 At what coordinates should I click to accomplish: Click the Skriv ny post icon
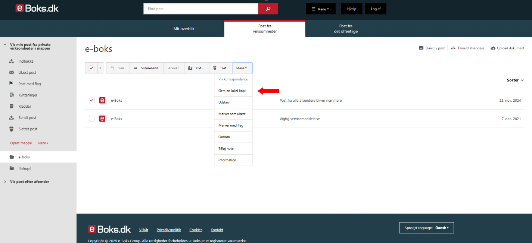click(x=421, y=48)
